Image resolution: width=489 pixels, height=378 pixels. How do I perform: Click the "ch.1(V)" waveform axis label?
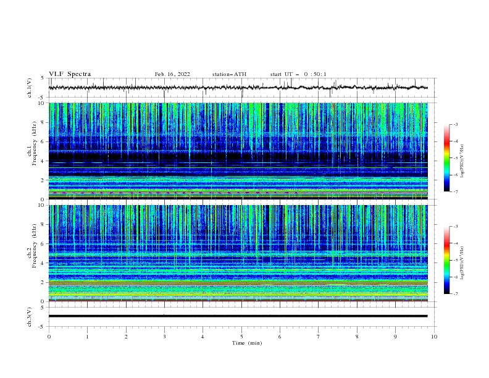click(x=30, y=88)
